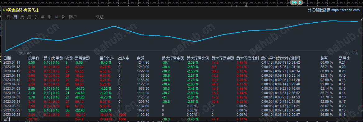Switch to the 月 monthly tab
The height and width of the screenshot is (122, 363).
(x=29, y=17)
